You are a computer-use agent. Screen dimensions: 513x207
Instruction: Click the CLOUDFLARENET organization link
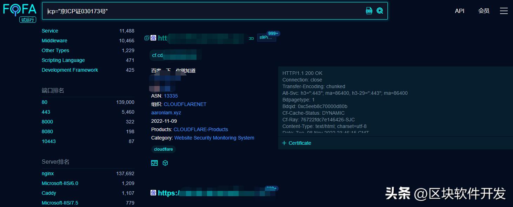click(x=185, y=104)
